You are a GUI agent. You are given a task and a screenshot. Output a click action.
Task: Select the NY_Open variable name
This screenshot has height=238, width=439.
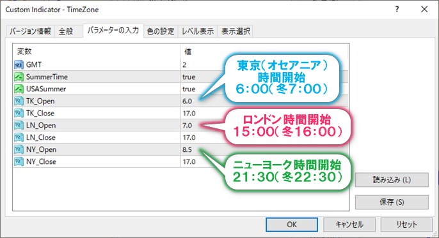(41, 150)
